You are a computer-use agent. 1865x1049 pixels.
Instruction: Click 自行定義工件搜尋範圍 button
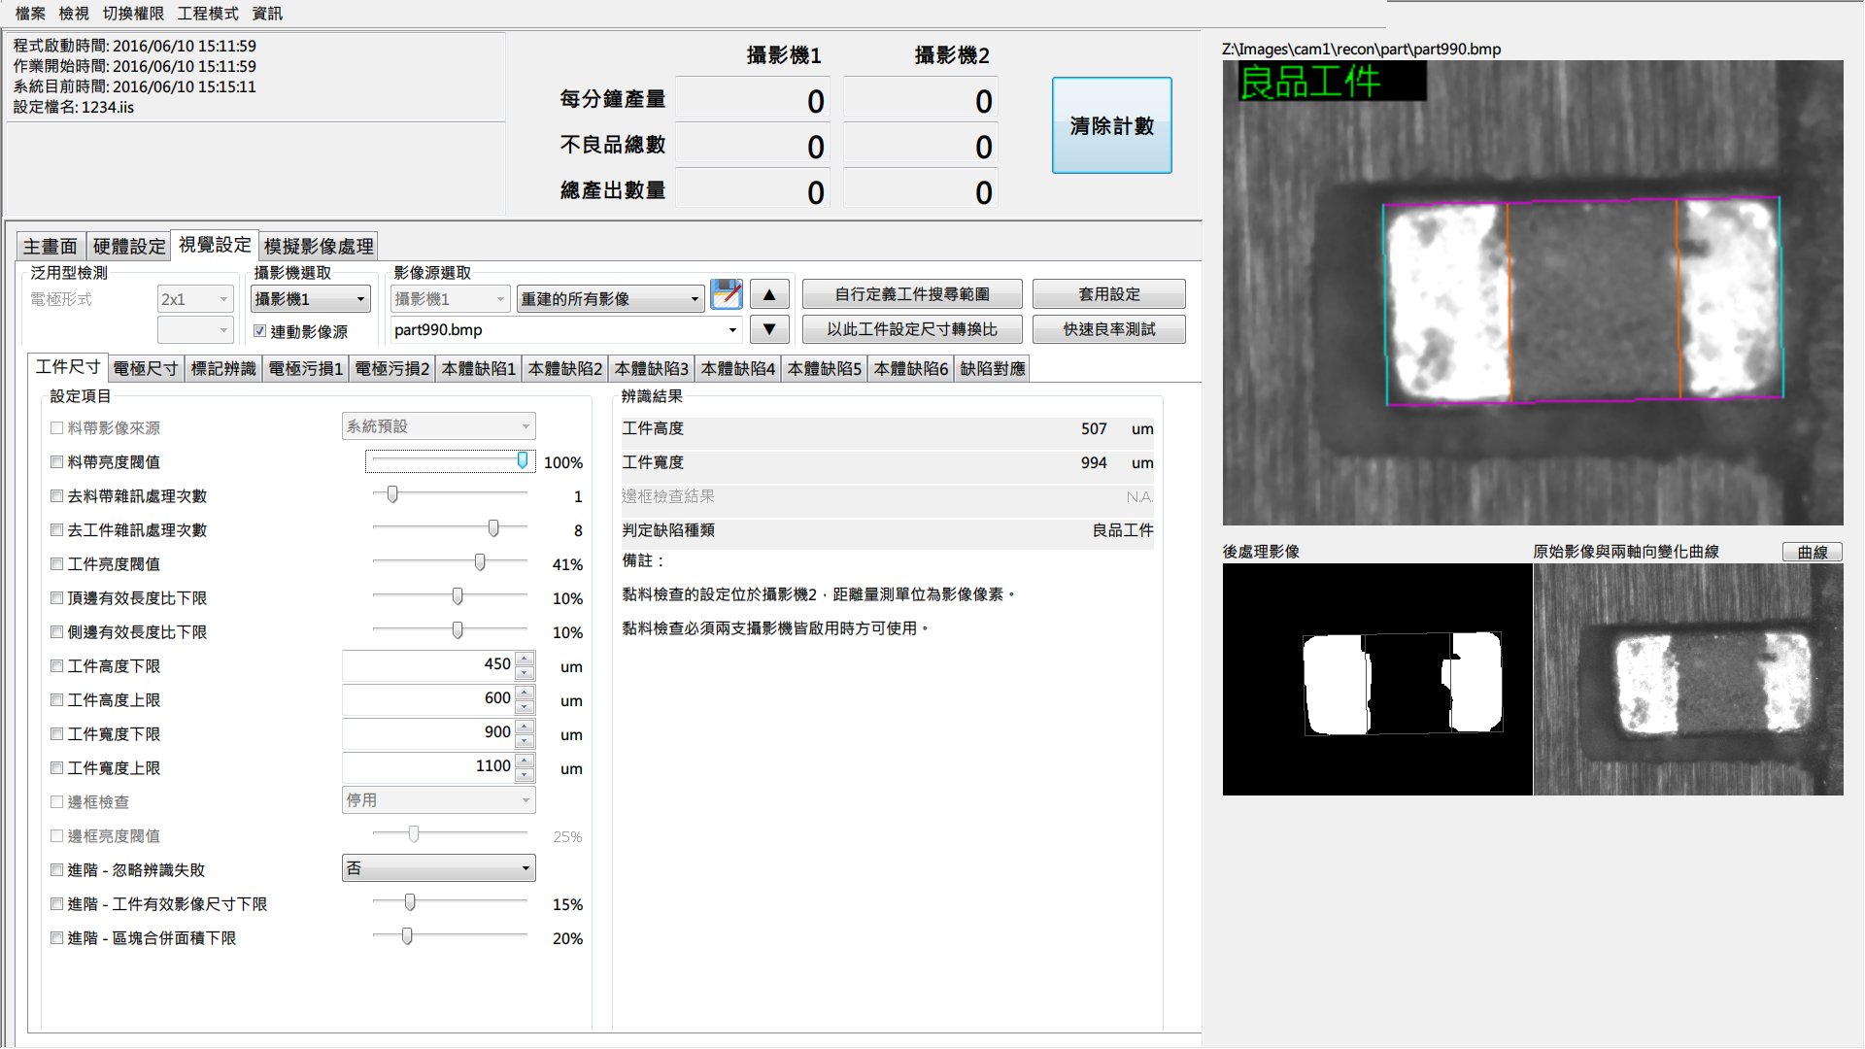(x=912, y=294)
